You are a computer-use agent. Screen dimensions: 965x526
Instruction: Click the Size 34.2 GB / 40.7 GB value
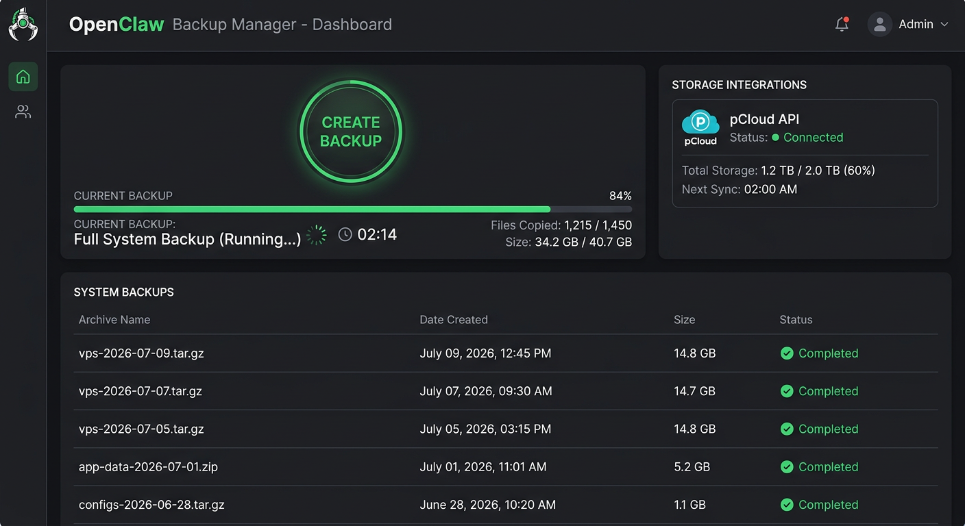tap(582, 242)
